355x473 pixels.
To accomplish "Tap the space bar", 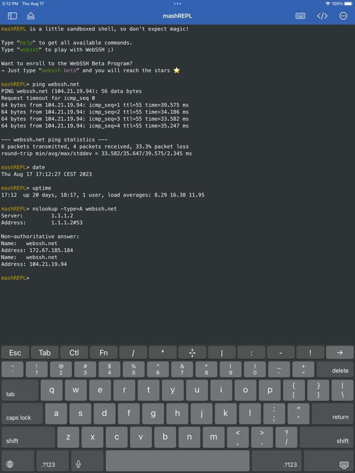I will pos(177,461).
